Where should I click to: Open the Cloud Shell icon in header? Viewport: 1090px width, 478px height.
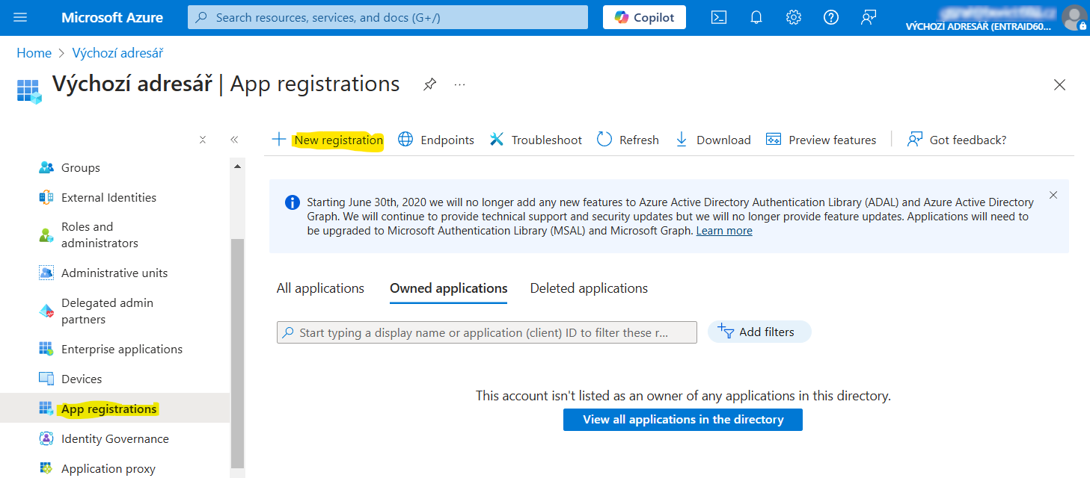tap(718, 17)
